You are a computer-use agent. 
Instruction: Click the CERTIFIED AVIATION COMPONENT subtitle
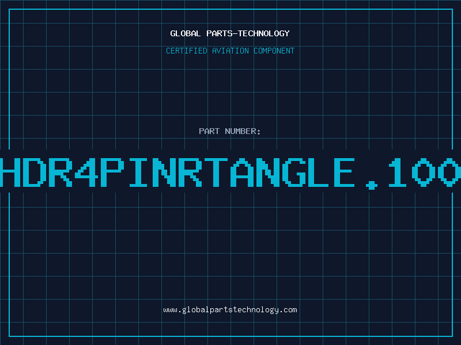pos(230,51)
